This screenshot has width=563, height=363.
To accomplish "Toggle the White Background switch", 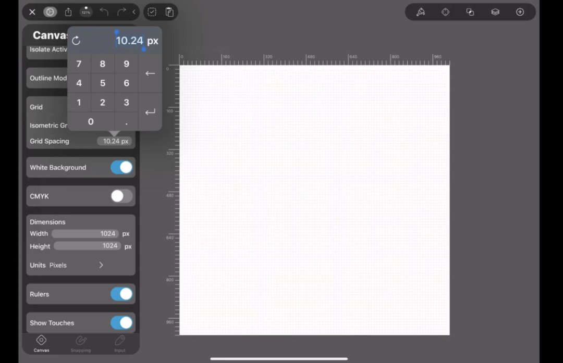I will coord(121,168).
